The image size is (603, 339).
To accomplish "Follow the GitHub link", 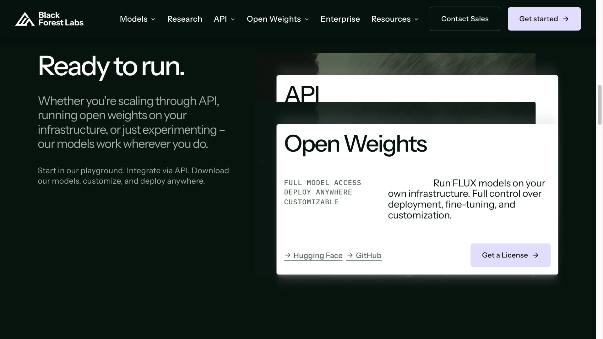I will [364, 256].
